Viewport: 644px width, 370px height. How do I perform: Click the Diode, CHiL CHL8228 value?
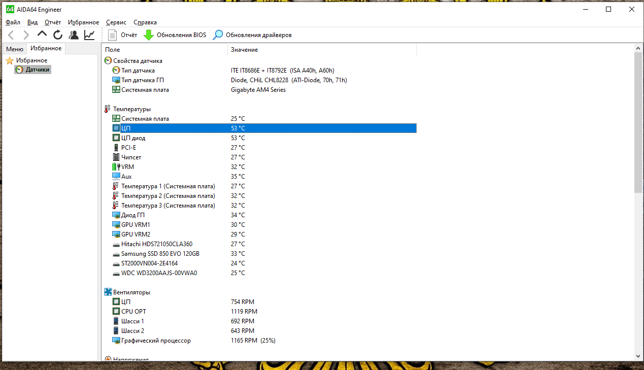[289, 80]
